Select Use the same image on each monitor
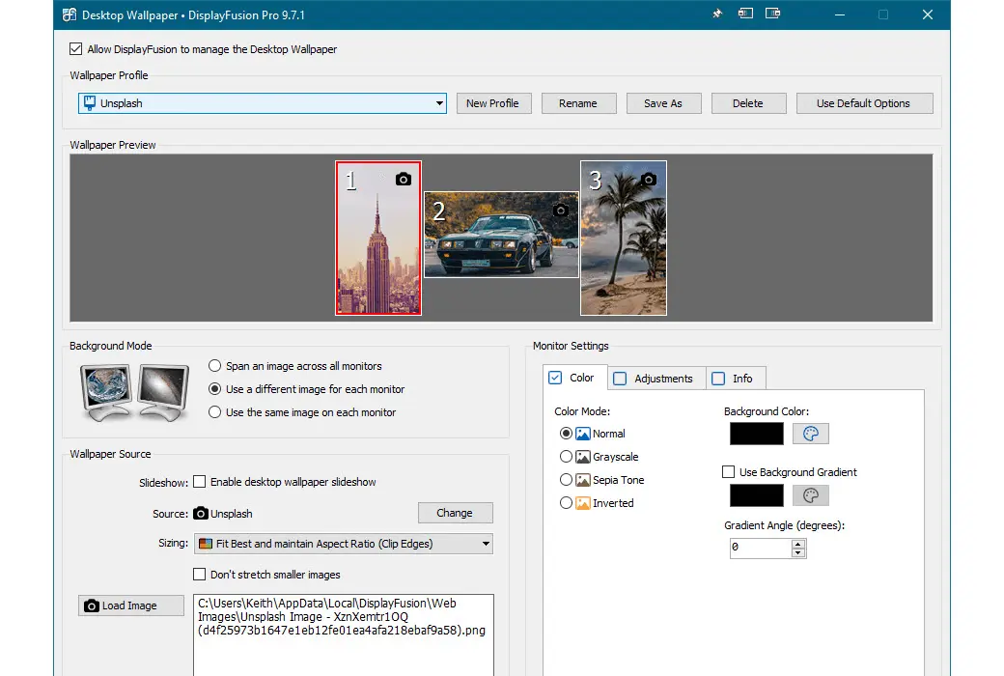 point(214,412)
